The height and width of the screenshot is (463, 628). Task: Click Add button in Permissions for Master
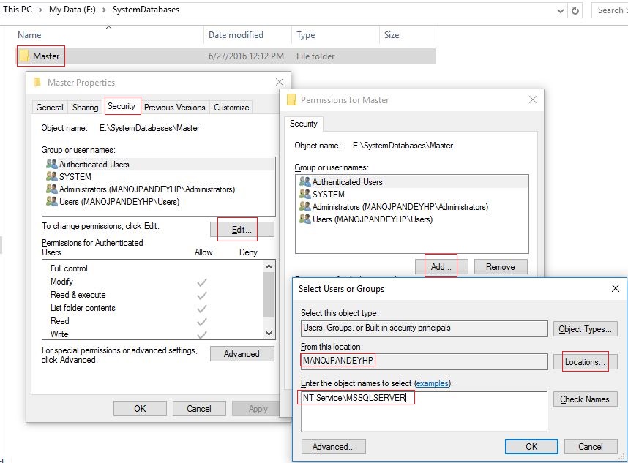[441, 267]
